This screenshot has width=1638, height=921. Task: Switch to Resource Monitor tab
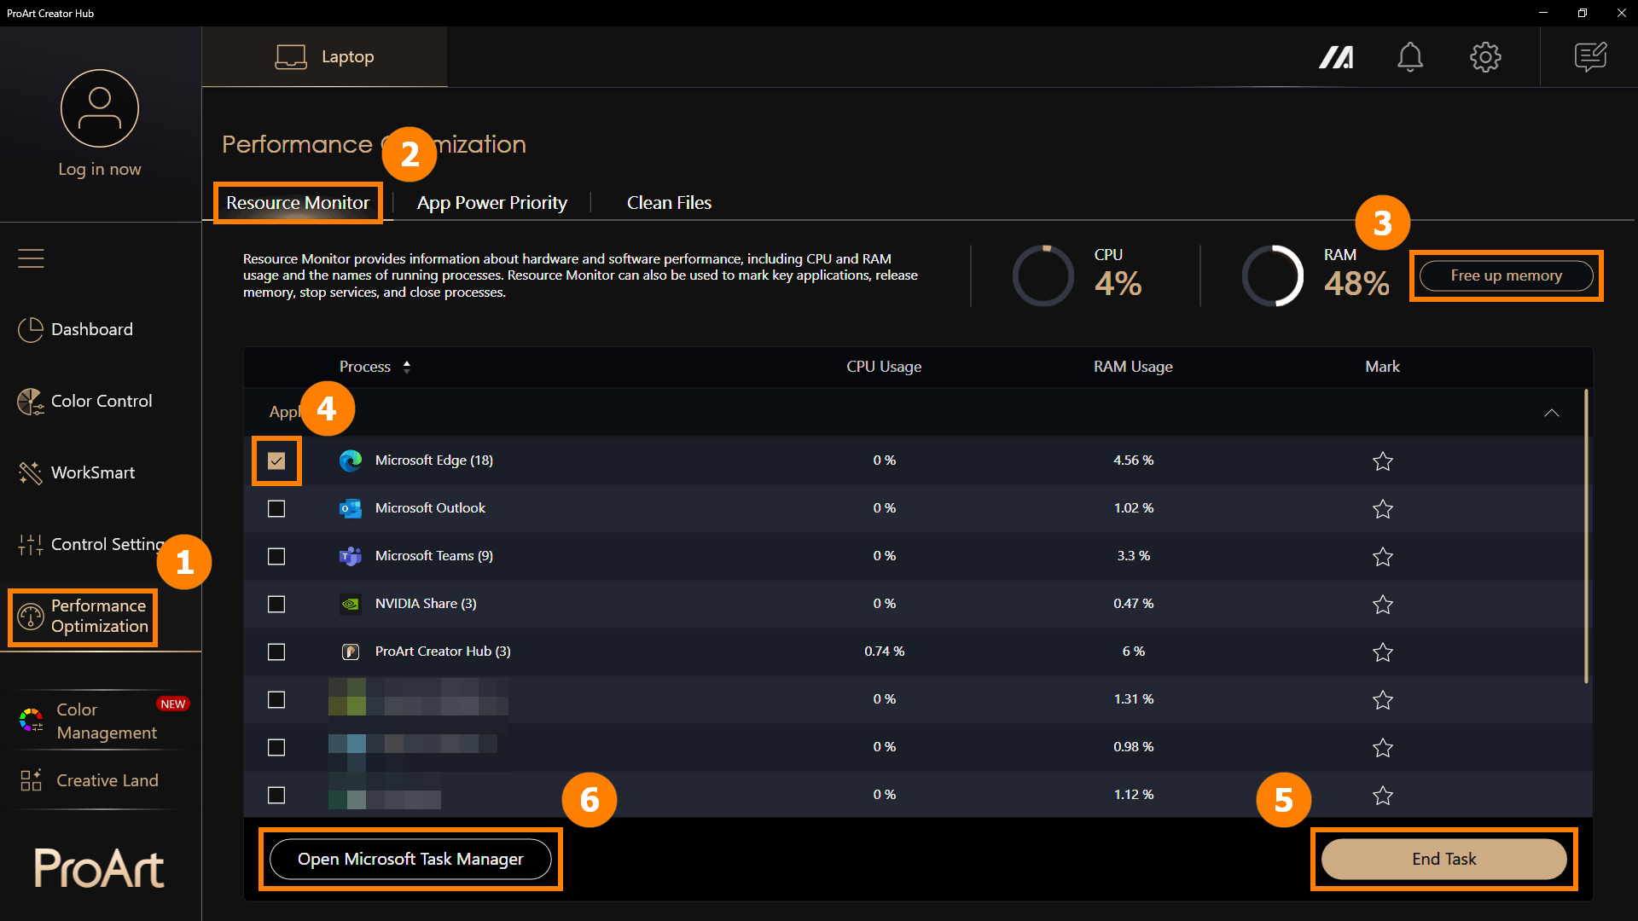click(x=298, y=203)
